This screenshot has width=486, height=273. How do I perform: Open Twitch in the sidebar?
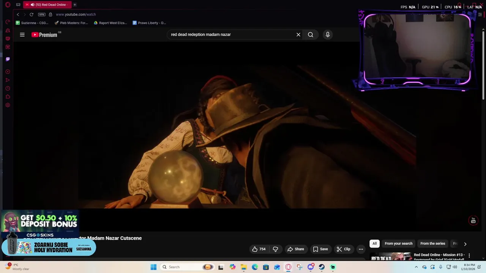8,59
